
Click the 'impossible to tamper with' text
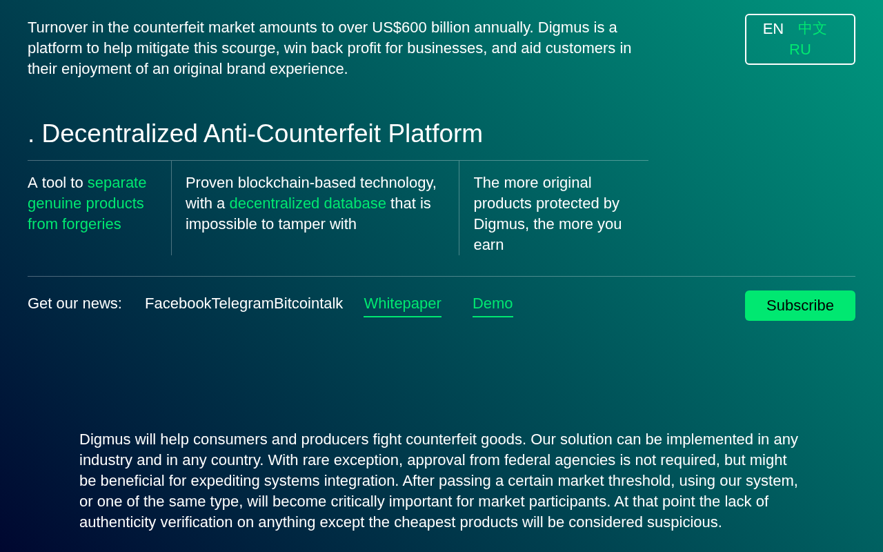(271, 224)
